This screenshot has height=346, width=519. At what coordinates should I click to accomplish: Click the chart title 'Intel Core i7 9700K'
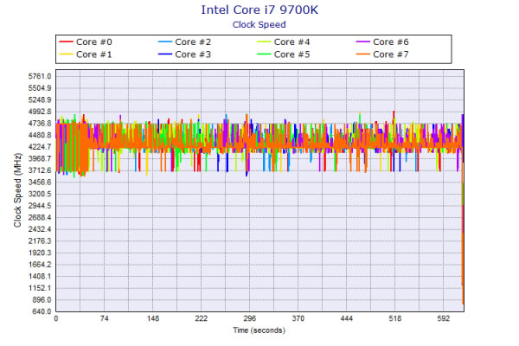[259, 10]
